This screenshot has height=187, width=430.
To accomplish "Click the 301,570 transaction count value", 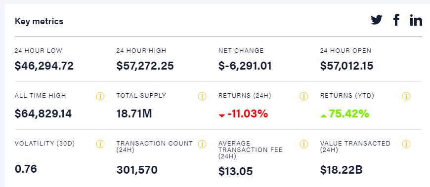I will coord(137,170).
